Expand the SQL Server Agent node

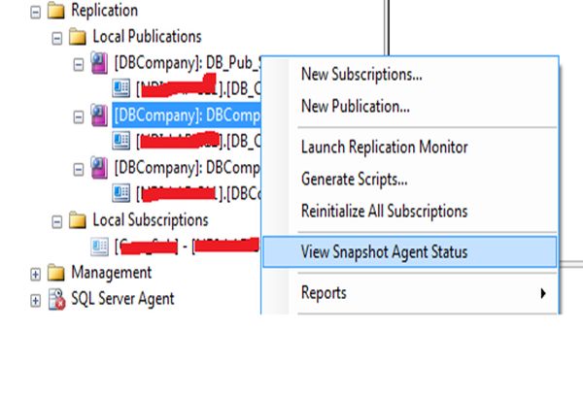35,301
